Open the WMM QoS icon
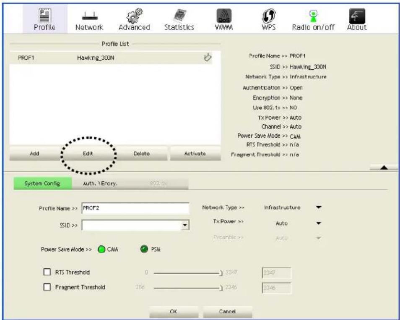This screenshot has height=320, width=400. tap(224, 16)
